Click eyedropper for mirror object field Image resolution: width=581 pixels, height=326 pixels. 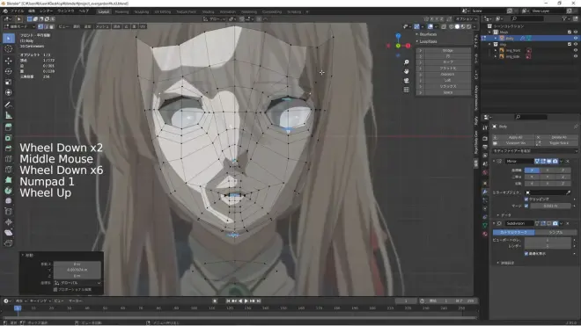click(568, 192)
